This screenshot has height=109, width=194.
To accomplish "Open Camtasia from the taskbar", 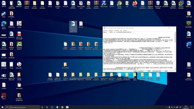I will point(67,107).
